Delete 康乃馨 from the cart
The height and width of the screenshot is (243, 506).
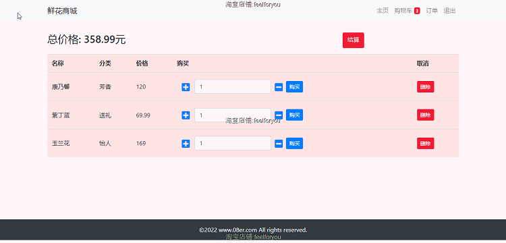425,87
